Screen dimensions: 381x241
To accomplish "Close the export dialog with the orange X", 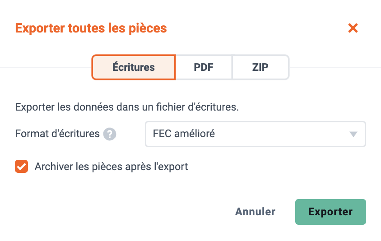I will click(353, 28).
